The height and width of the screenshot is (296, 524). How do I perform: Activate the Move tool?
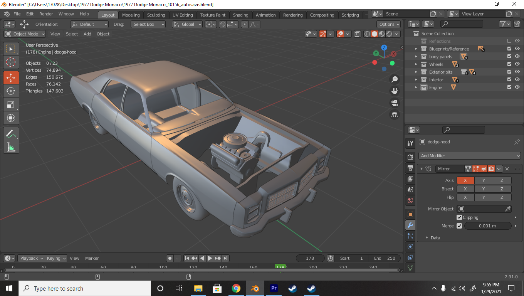click(11, 78)
